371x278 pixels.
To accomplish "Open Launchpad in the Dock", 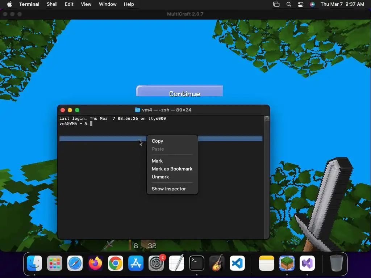I will pyautogui.click(x=55, y=263).
